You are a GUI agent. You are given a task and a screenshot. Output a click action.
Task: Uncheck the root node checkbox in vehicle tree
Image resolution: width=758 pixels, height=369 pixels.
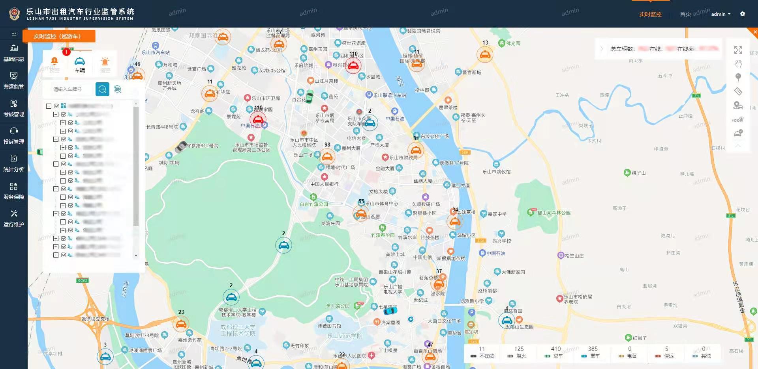pos(56,106)
